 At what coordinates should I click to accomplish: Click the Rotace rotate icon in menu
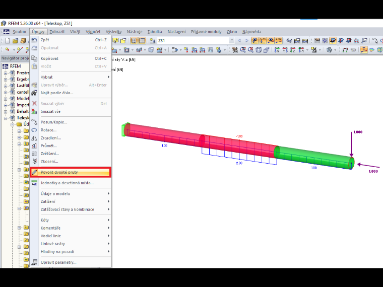34,130
